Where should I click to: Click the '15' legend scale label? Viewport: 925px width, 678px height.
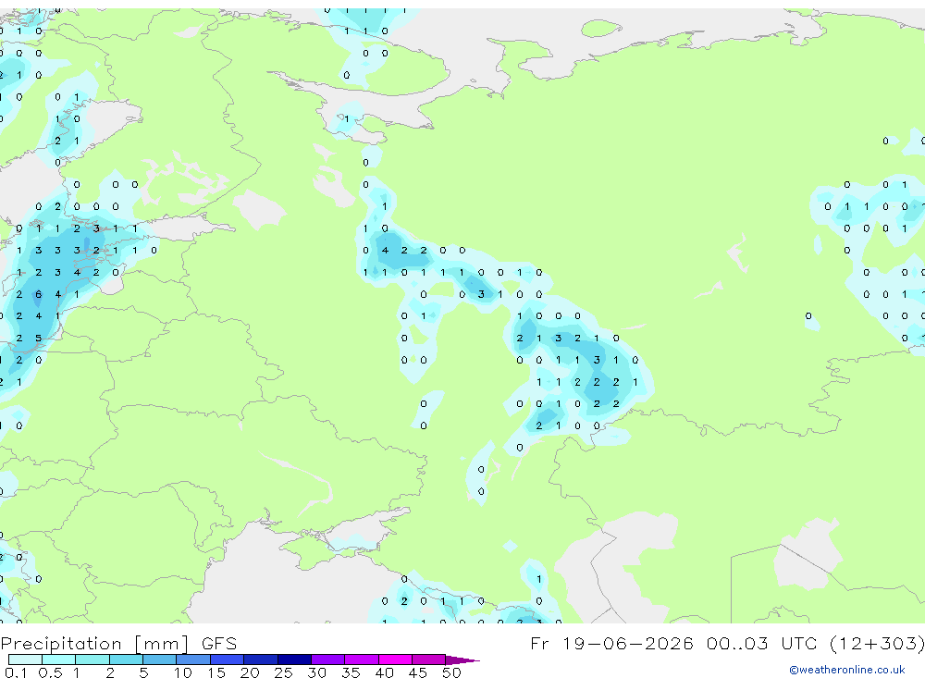pyautogui.click(x=216, y=672)
